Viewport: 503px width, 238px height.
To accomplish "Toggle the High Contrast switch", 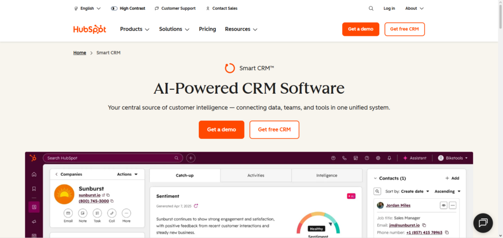I will 114,9.
